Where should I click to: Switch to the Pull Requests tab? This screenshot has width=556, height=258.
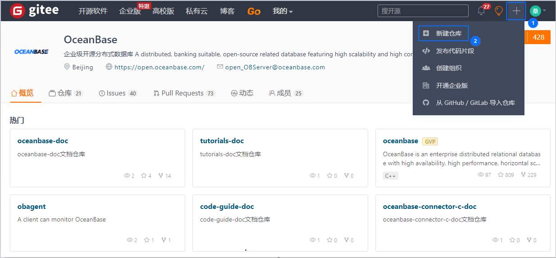point(184,93)
